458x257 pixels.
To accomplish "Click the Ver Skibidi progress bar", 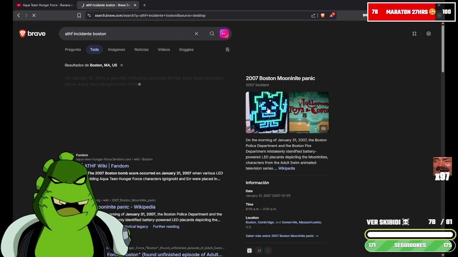I will [410, 235].
